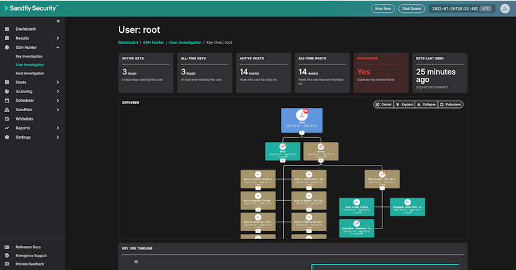516x270 pixels.
Task: Open Host Investigation in sidebar
Action: 30,74
